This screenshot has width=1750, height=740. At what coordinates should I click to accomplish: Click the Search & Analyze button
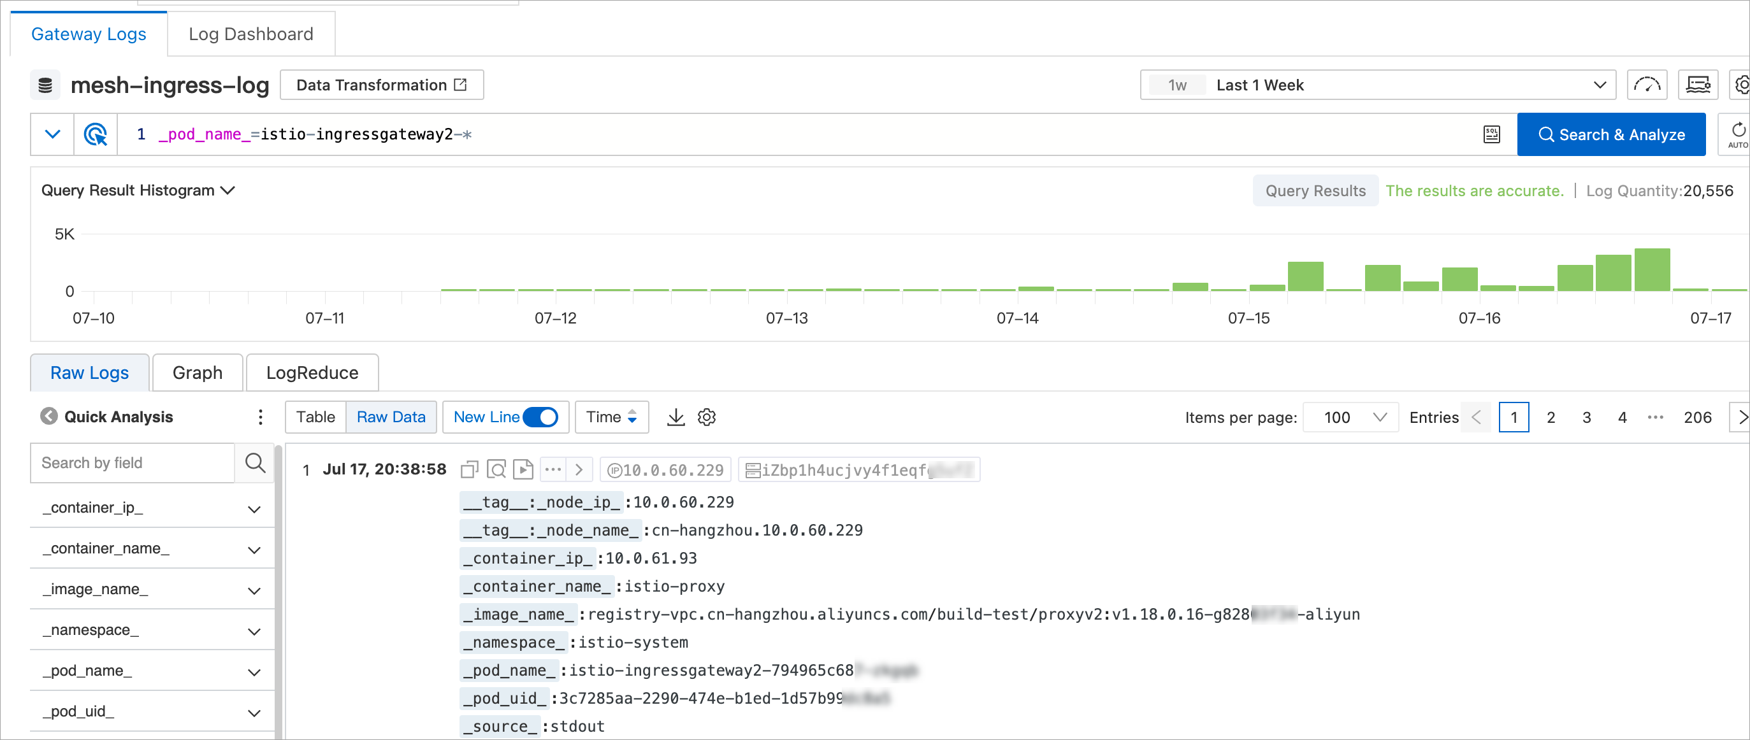click(1610, 134)
